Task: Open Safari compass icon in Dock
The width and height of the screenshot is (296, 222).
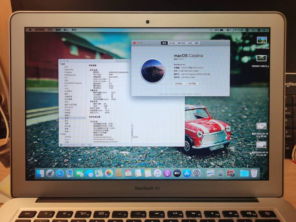Action: 60,173
